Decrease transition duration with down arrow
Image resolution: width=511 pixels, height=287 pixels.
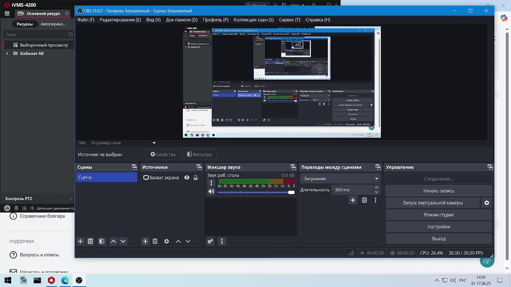coord(376,192)
